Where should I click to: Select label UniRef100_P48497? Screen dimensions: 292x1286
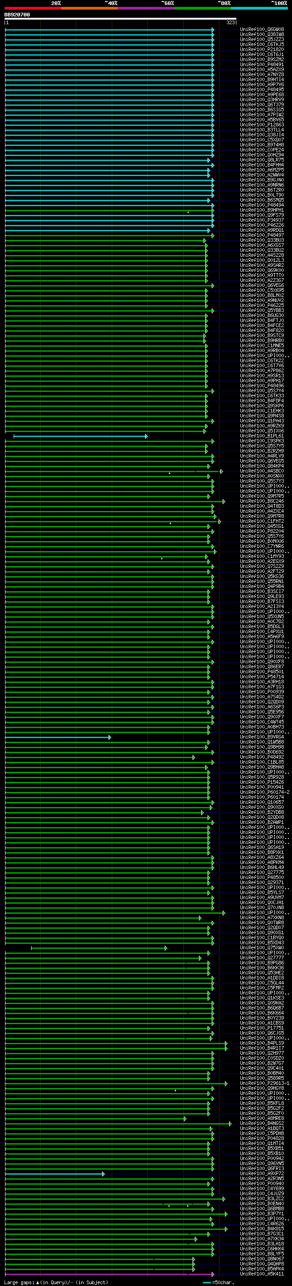[262, 235]
